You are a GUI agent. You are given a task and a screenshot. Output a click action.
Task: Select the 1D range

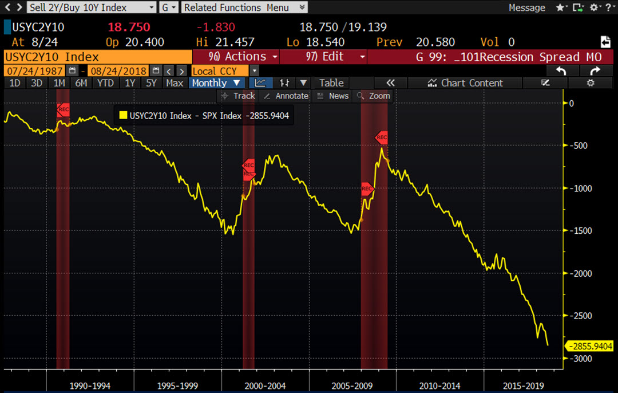click(x=14, y=83)
